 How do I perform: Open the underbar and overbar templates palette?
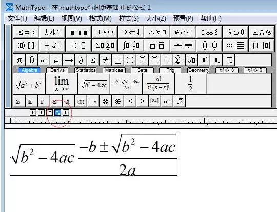[157, 46]
